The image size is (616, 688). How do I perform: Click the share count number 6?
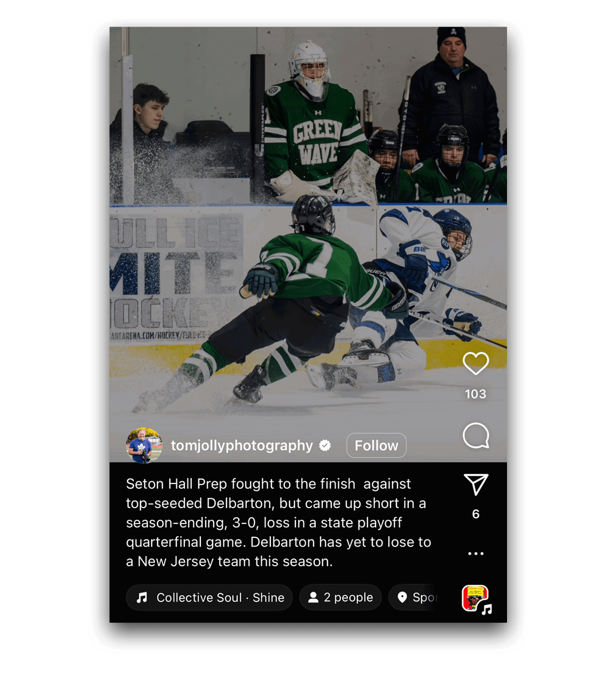pos(475,514)
